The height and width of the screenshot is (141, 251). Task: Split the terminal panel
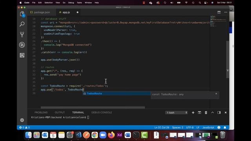pyautogui.click(x=200, y=113)
